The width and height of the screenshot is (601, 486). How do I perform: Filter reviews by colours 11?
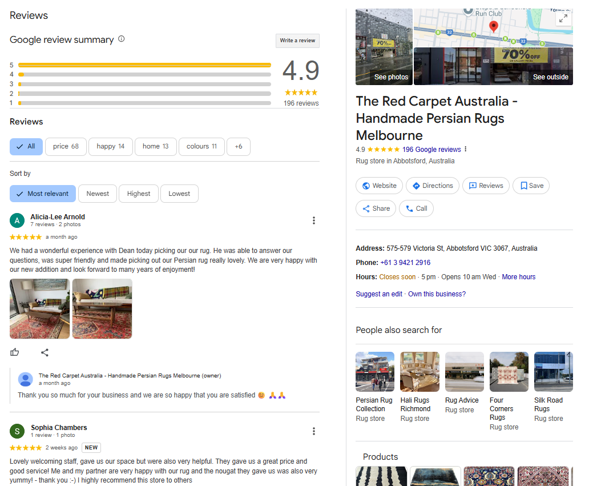tap(201, 147)
